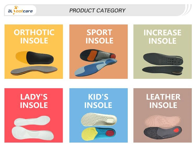Click the JL Footcare logo
Screen dimensions: 196x147
coord(20,11)
